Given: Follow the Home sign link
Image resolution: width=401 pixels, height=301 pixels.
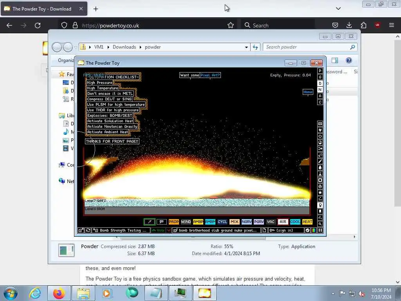Looking at the screenshot, I should [x=308, y=92].
